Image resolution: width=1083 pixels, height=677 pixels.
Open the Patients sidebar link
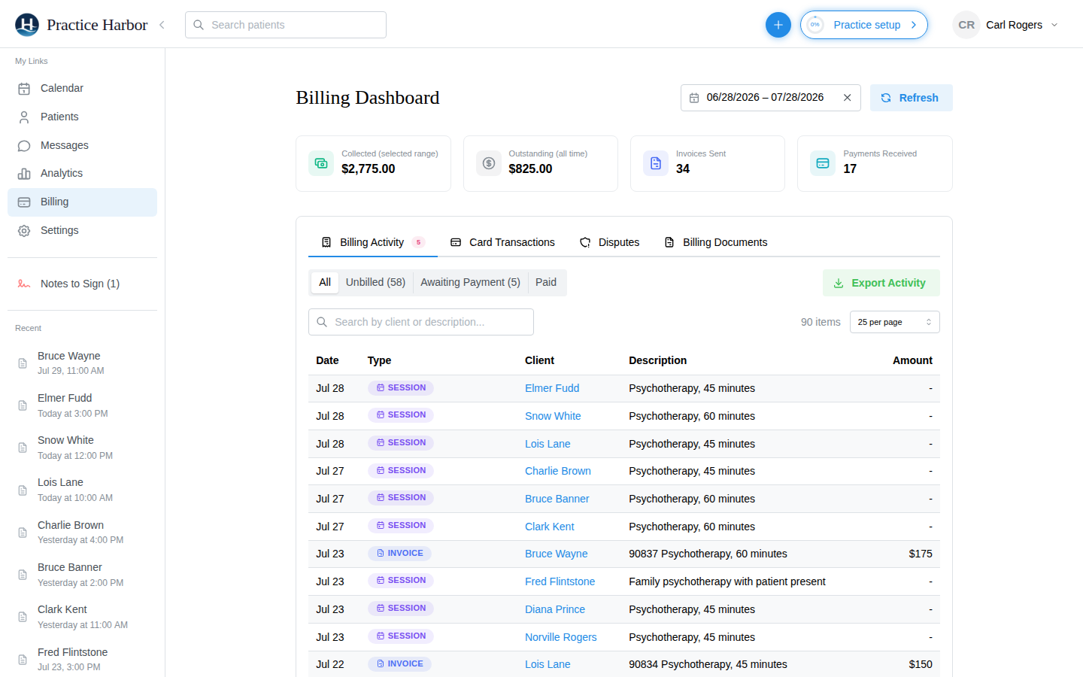82,117
